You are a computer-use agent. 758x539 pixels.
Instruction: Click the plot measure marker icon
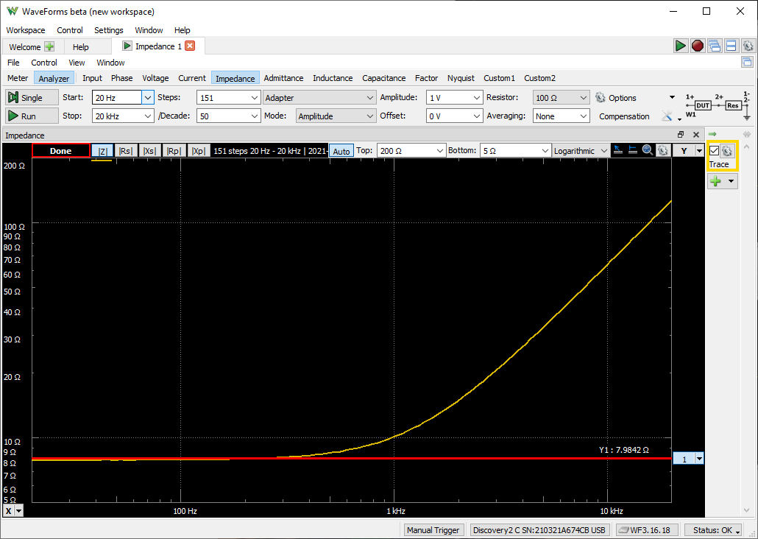[633, 150]
